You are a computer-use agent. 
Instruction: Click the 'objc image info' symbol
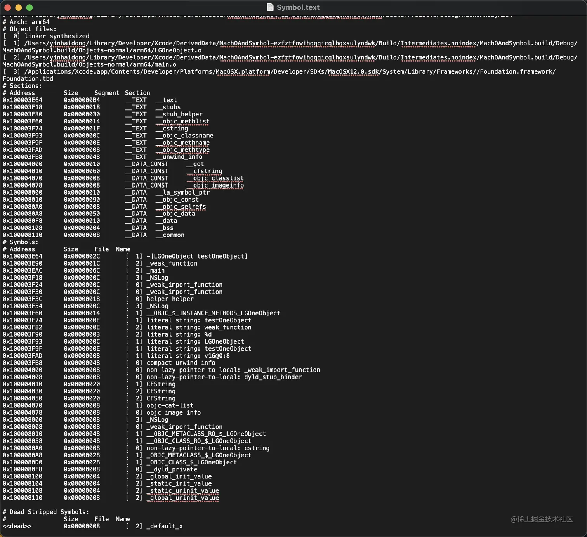point(174,412)
